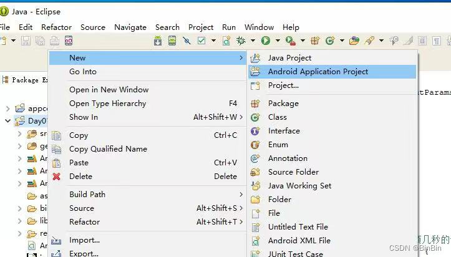Click the Save toolbar icon
Image resolution: width=451 pixels, height=257 pixels.
point(26,41)
